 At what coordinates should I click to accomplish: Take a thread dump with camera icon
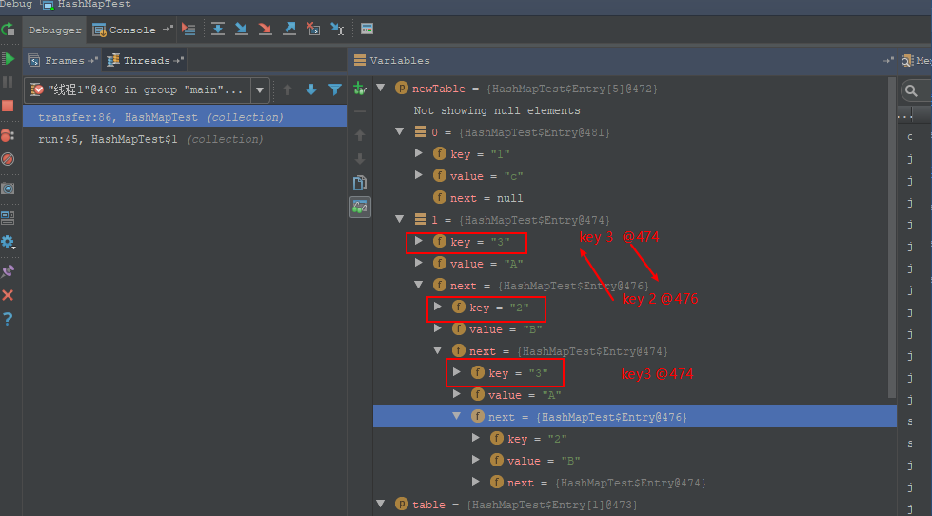coord(8,189)
